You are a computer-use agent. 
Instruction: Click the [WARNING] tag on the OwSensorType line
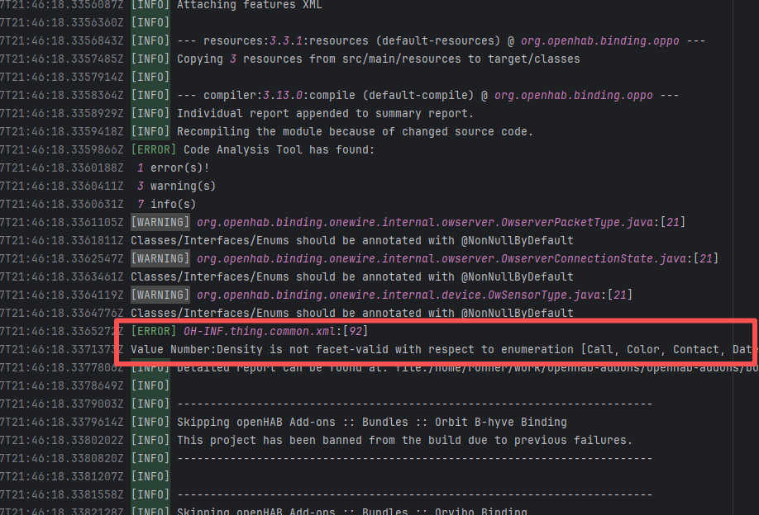[160, 295]
